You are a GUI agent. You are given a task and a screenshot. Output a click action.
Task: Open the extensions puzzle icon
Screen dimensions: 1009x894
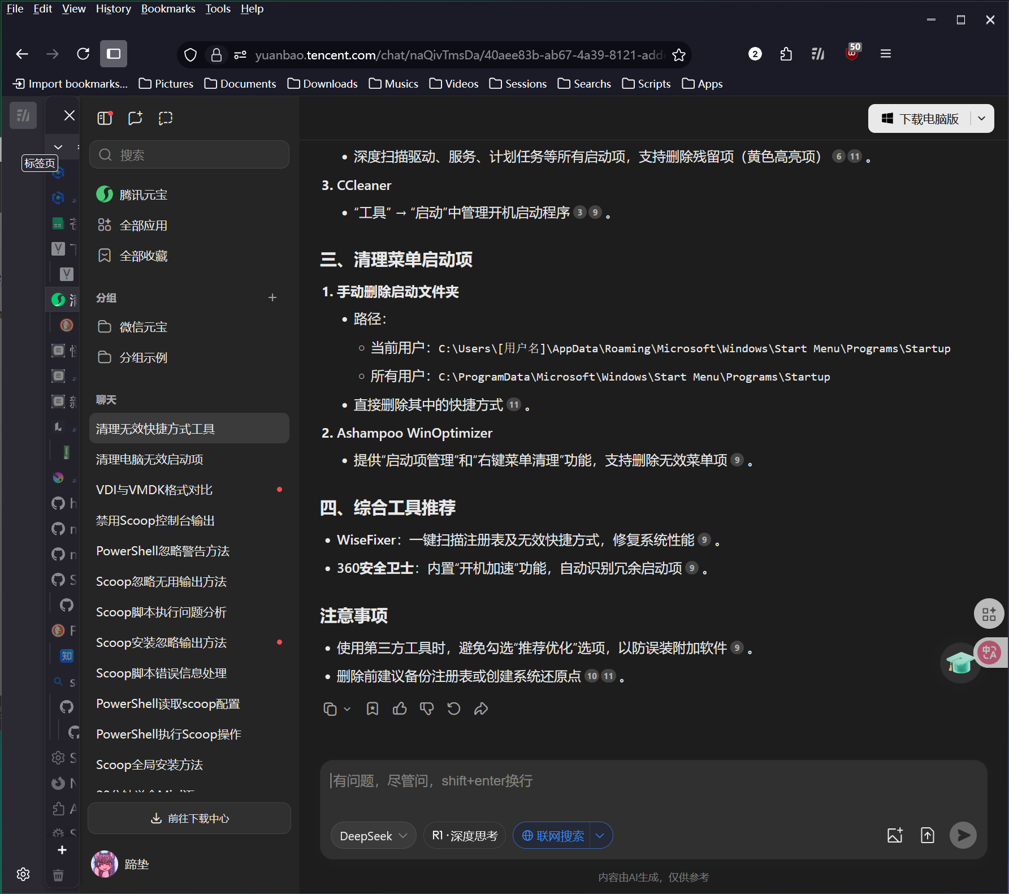click(x=786, y=54)
